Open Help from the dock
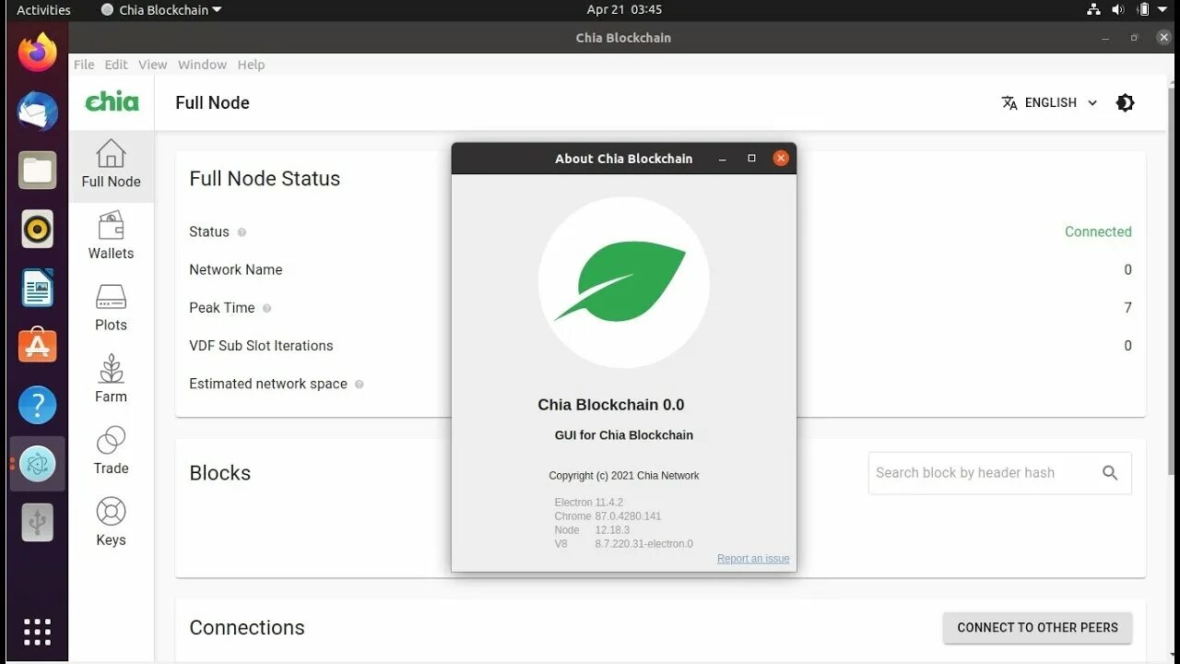This screenshot has height=664, width=1180. click(x=38, y=405)
